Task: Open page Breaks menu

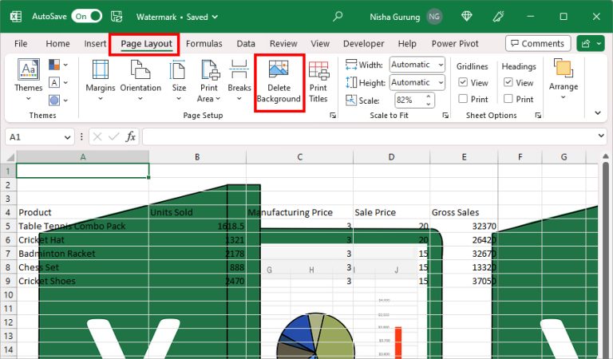Action: click(x=239, y=80)
